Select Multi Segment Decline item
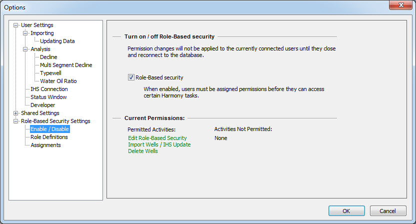Image resolution: width=416 pixels, height=224 pixels. click(x=66, y=65)
